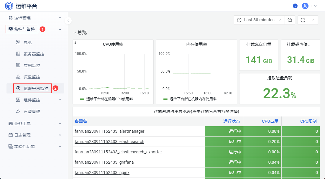This screenshot has width=325, height=179.
Task: Select 服务器监控 in the sidebar
Action: click(x=34, y=54)
